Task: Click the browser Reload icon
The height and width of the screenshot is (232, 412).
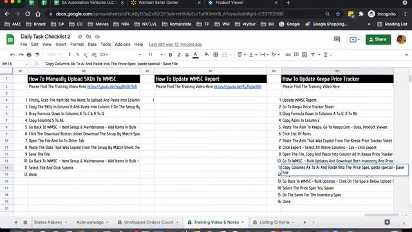Action: pyautogui.click(x=28, y=14)
